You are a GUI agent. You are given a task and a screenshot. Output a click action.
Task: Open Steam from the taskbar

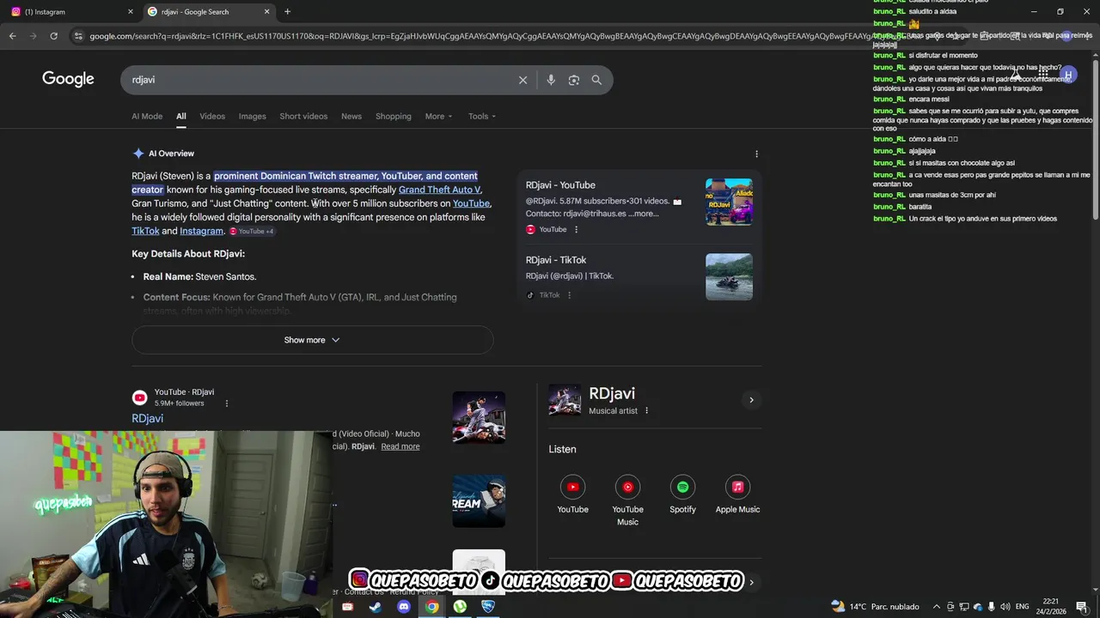(376, 607)
